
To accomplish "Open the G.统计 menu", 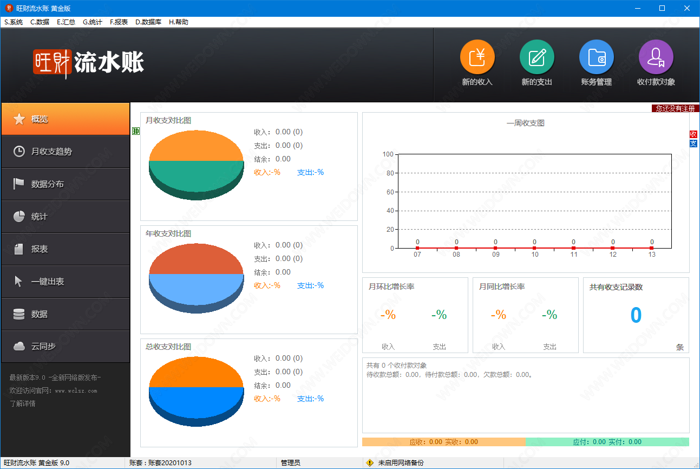I will tap(93, 22).
